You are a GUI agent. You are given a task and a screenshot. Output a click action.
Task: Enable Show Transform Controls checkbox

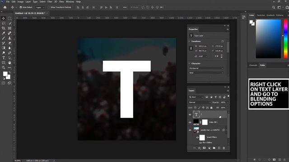click(x=49, y=7)
